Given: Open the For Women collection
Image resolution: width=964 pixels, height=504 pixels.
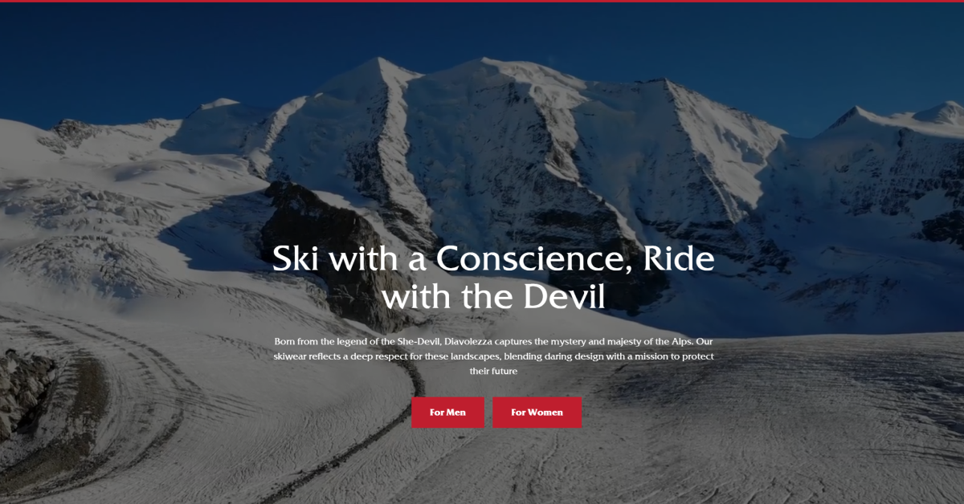Looking at the screenshot, I should point(537,413).
